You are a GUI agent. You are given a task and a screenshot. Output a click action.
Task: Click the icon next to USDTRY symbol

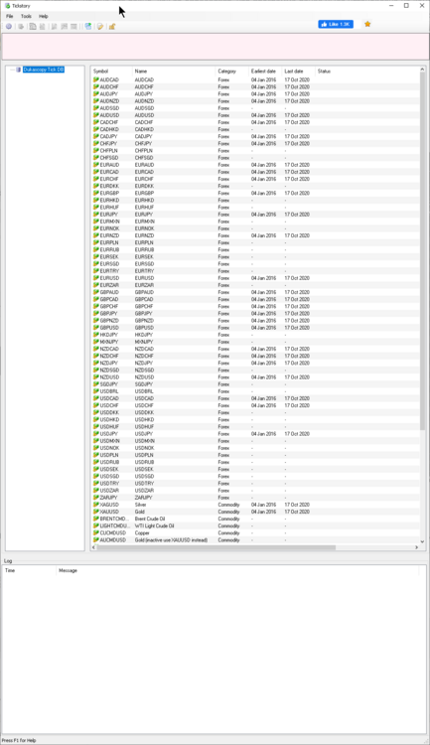[x=96, y=483]
